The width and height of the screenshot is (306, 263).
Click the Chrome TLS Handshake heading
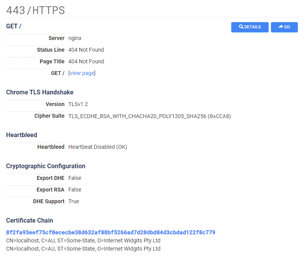(40, 92)
